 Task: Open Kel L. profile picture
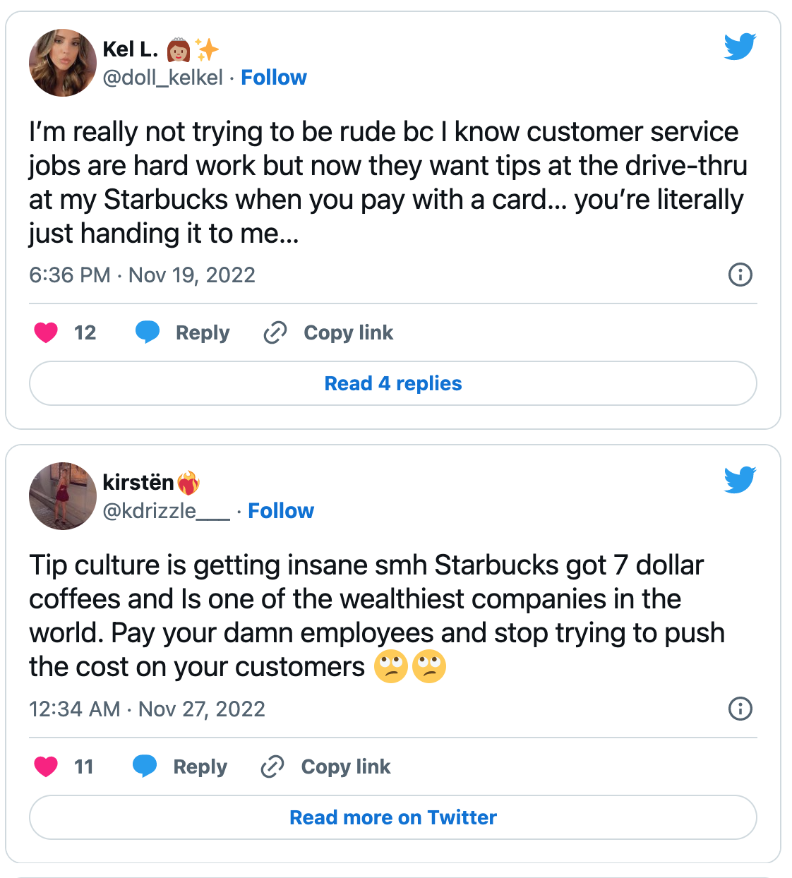63,63
